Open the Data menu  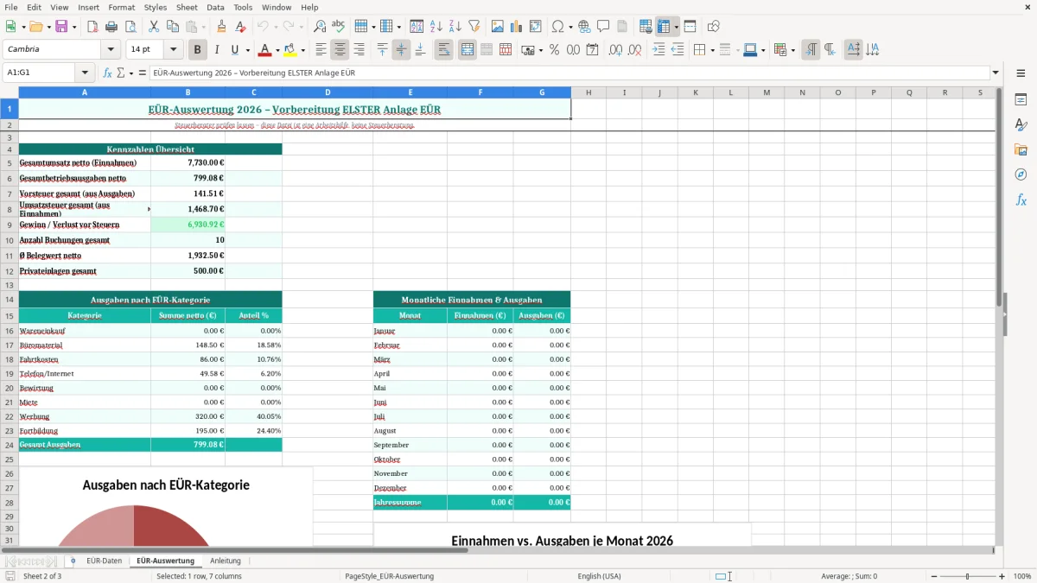pos(215,7)
